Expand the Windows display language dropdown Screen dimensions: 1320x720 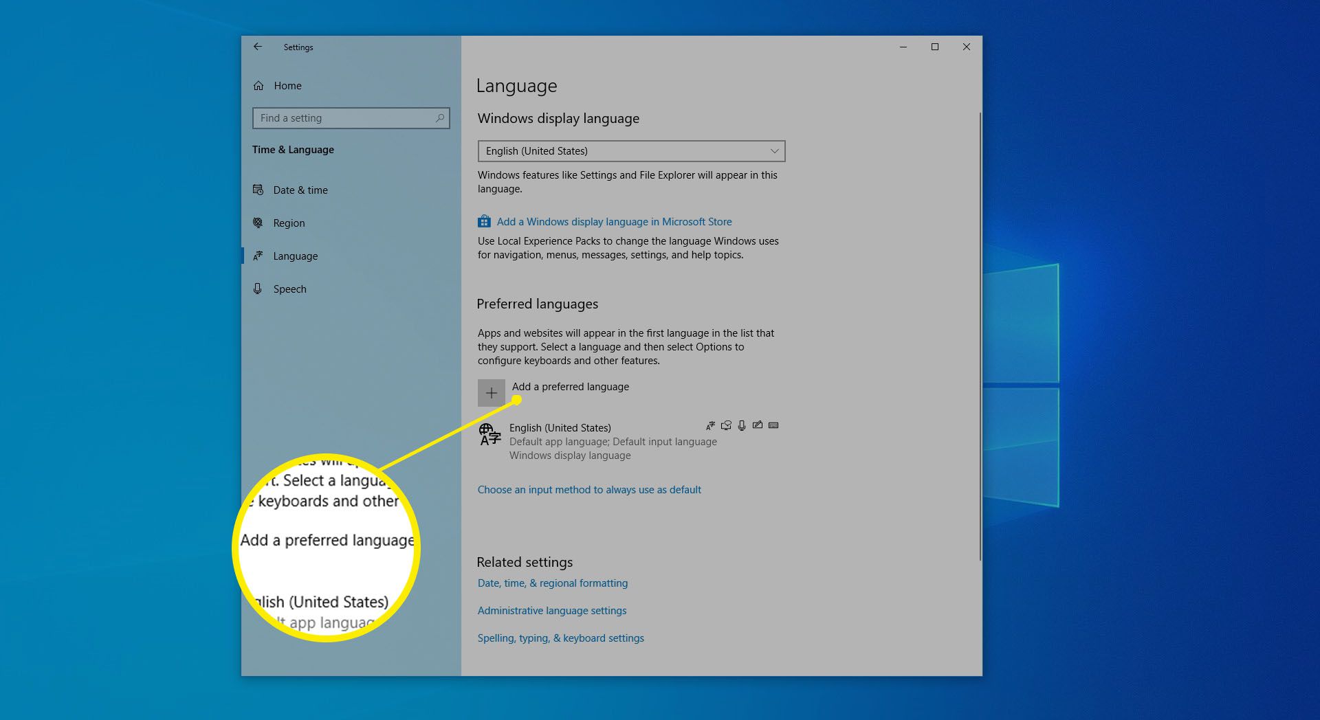(x=631, y=151)
